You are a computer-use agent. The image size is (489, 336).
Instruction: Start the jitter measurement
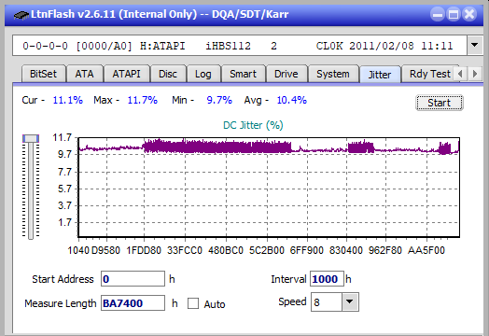coord(440,103)
